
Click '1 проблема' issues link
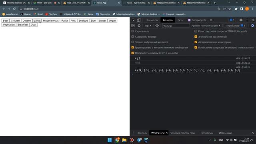(x=235, y=26)
